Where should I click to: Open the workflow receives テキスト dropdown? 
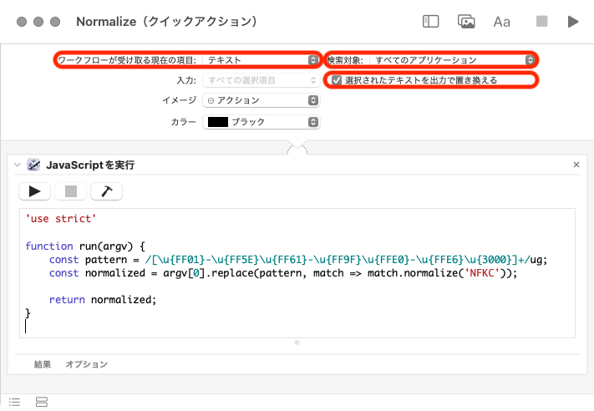261,60
